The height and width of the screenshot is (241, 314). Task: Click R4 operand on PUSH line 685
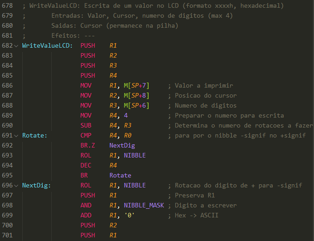[113, 76]
